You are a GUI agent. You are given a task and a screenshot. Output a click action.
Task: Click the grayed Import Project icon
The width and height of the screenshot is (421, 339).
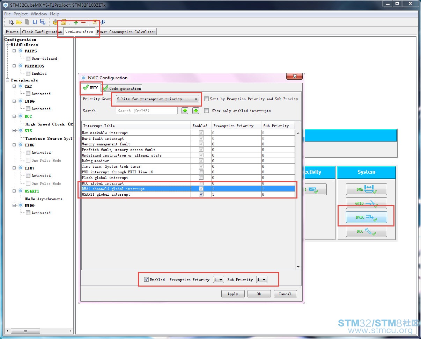27,22
